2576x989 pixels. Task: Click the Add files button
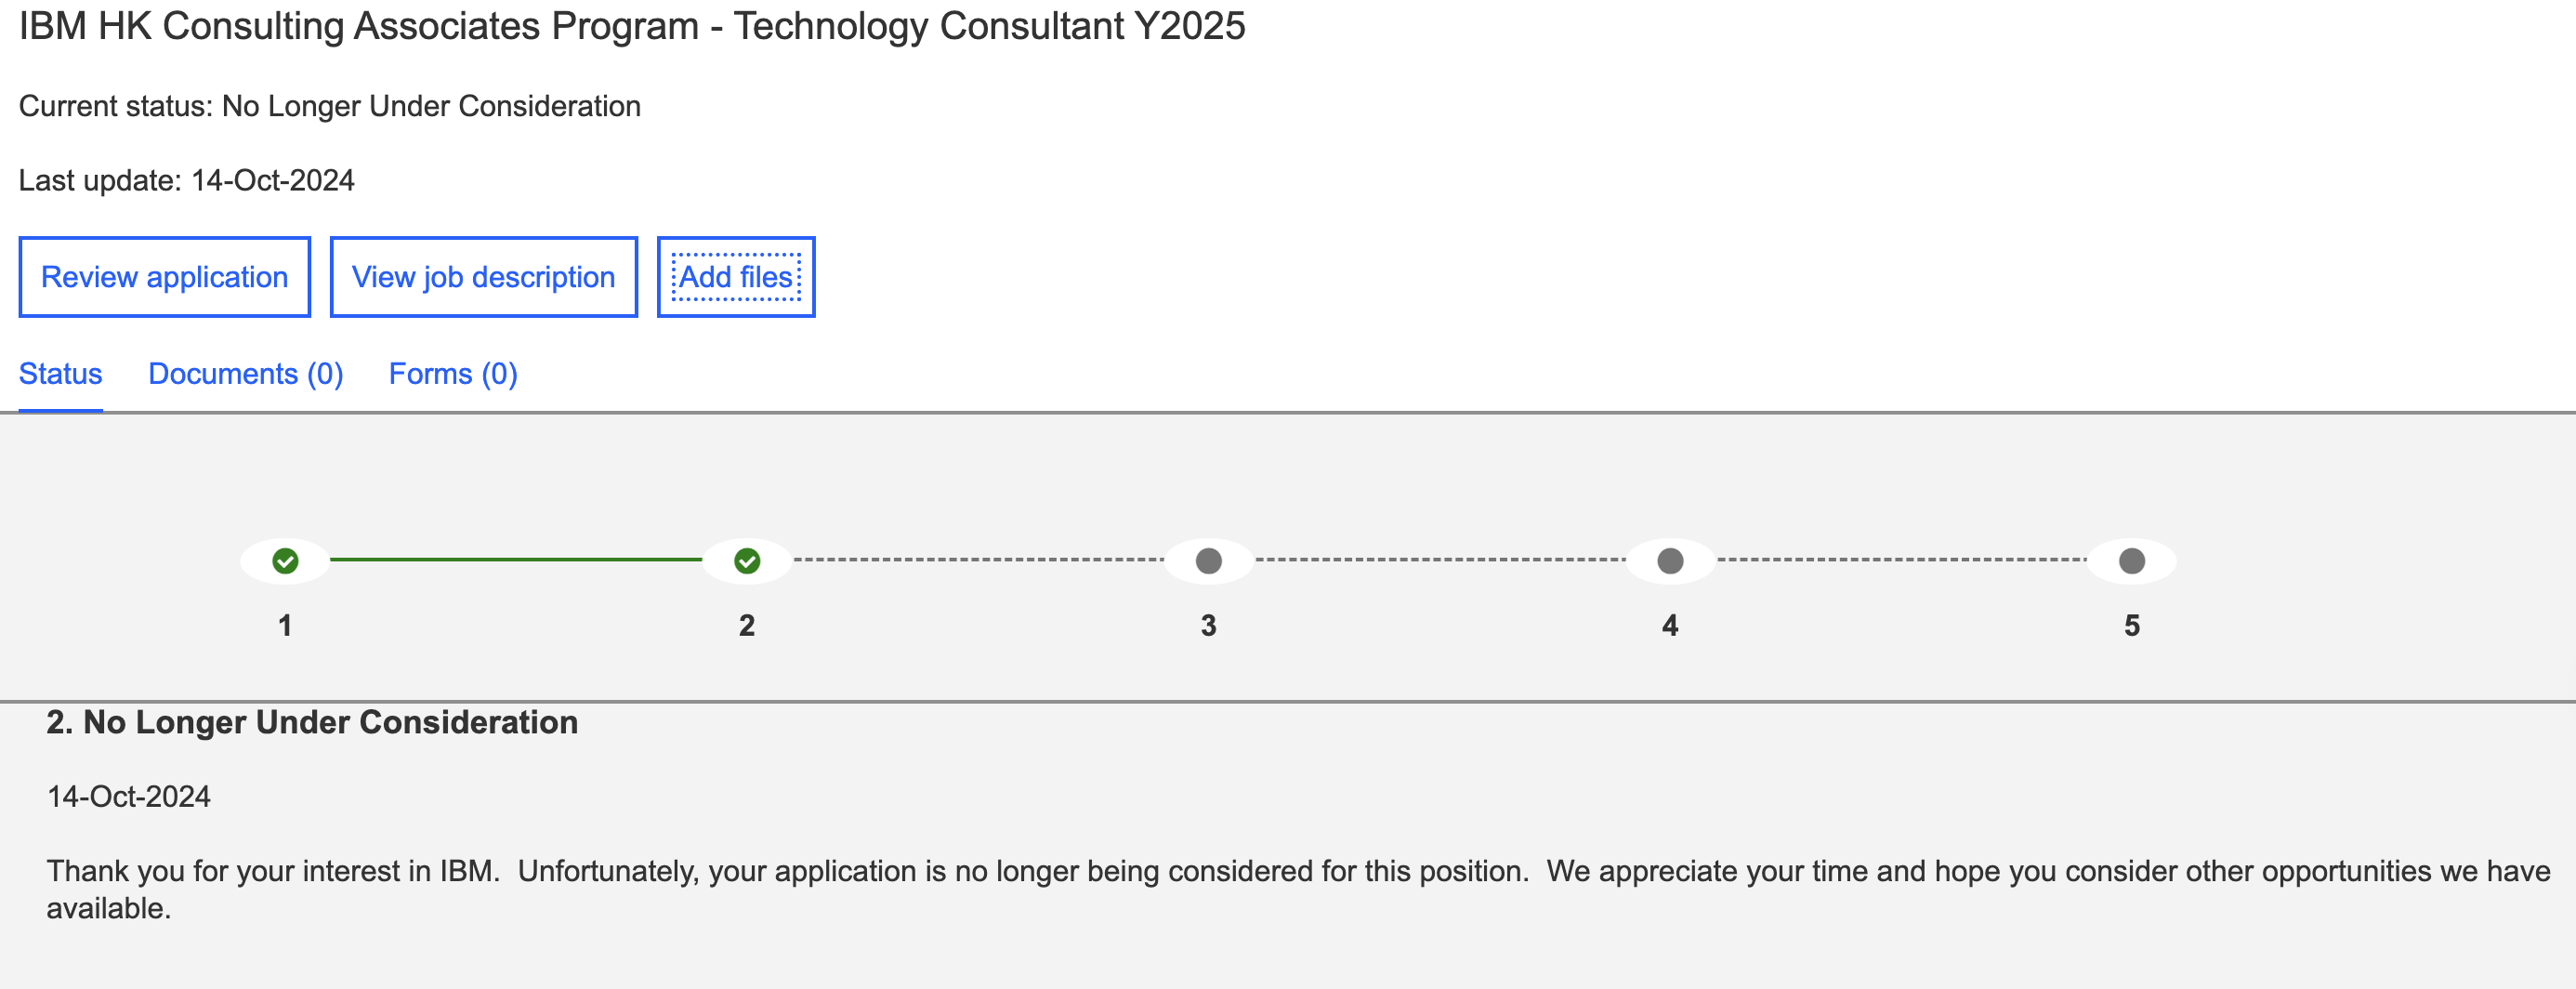tap(736, 277)
